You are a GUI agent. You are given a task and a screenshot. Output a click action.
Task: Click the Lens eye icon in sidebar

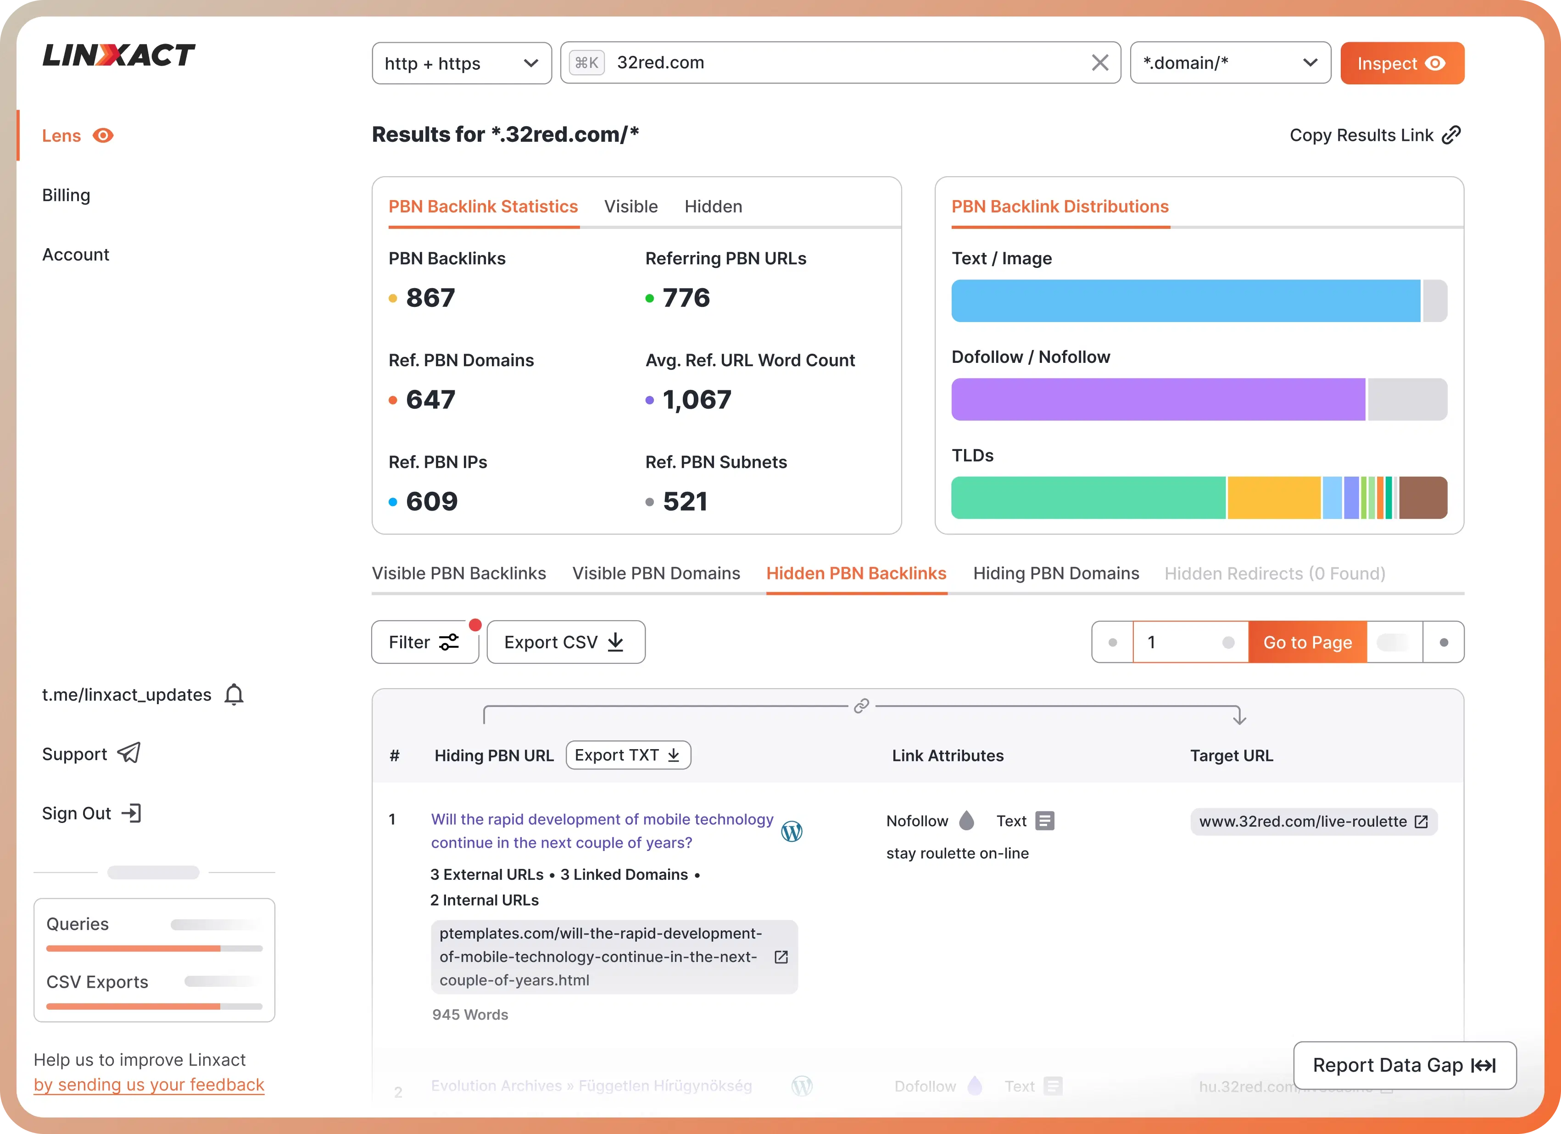[103, 136]
